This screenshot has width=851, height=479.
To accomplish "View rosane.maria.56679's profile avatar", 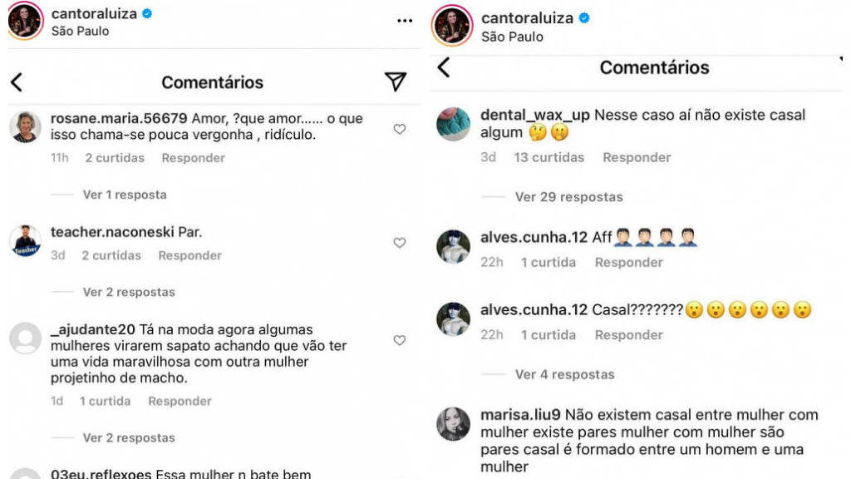I will pyautogui.click(x=26, y=126).
